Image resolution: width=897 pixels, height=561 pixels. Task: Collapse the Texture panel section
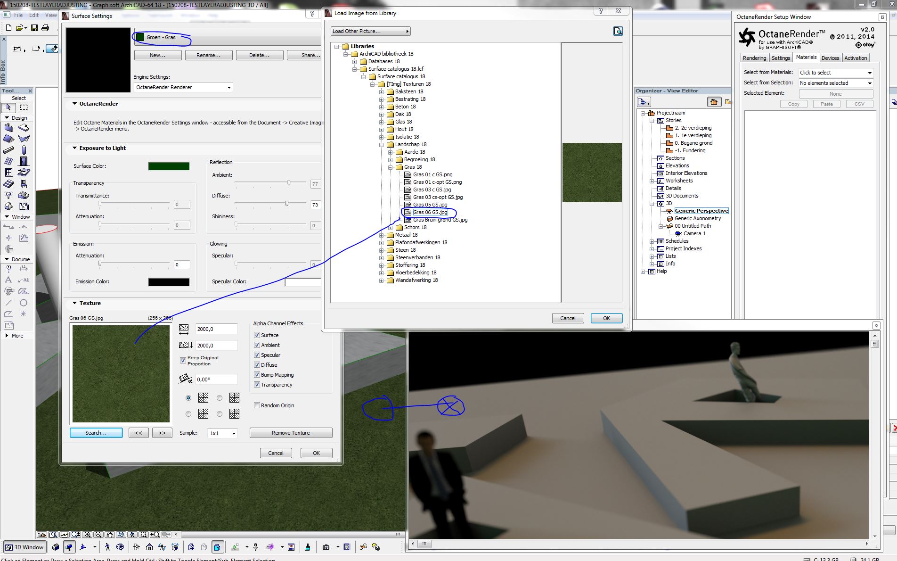tap(74, 303)
